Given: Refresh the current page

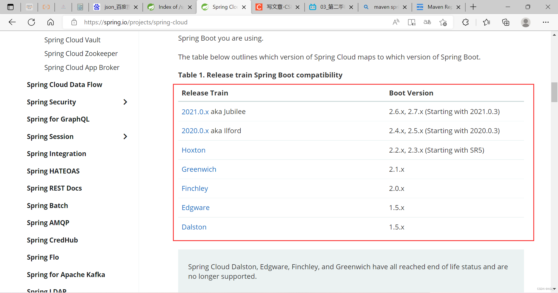Looking at the screenshot, I should pyautogui.click(x=31, y=22).
